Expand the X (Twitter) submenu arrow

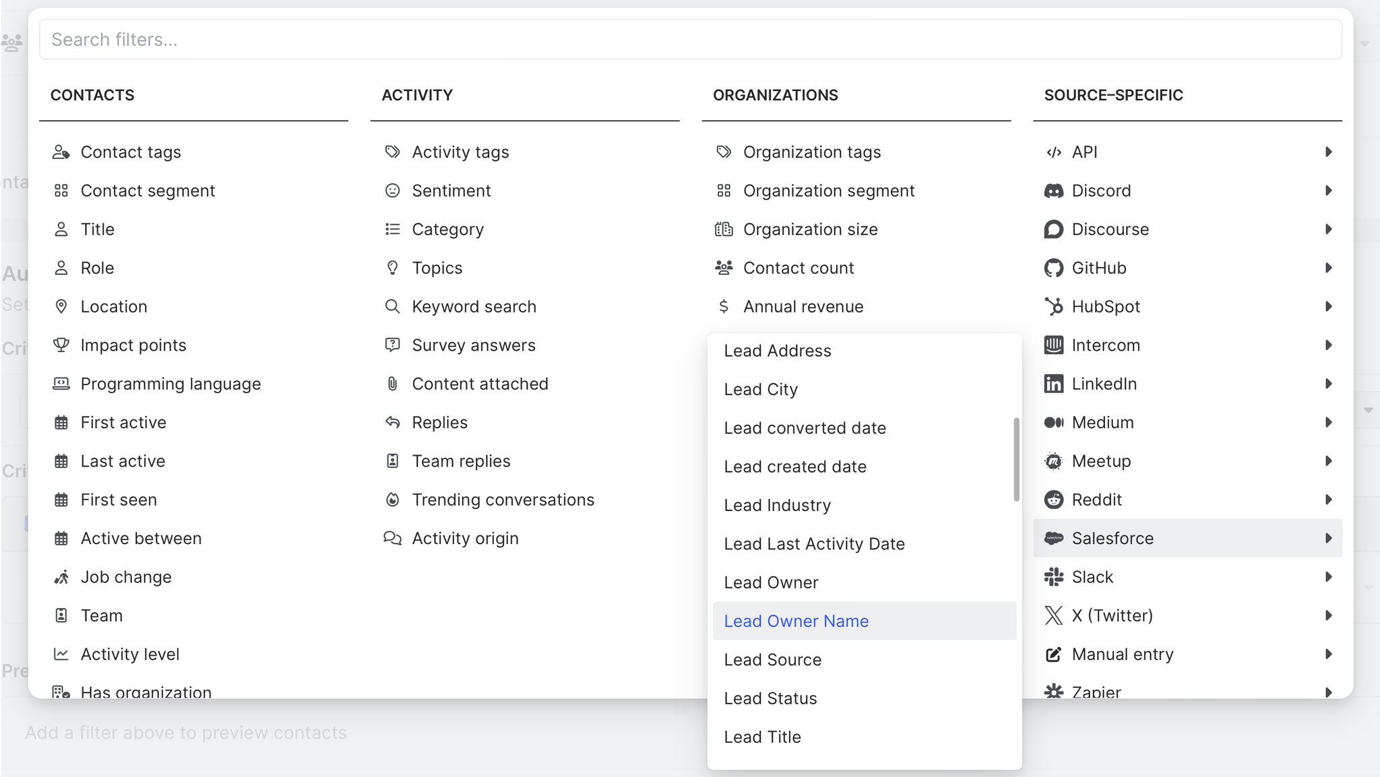[x=1328, y=615]
